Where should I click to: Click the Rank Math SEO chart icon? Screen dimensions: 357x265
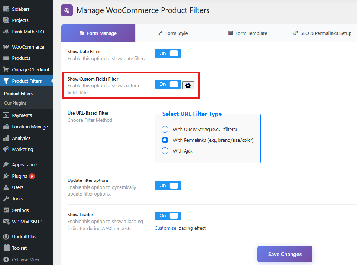pos(6,32)
